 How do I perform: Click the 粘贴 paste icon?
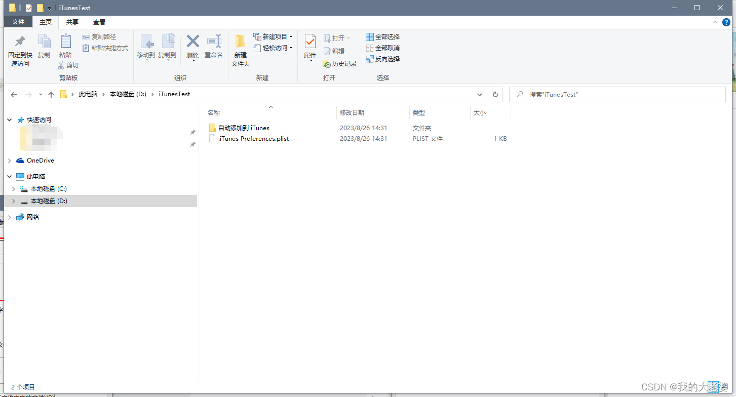(x=65, y=42)
